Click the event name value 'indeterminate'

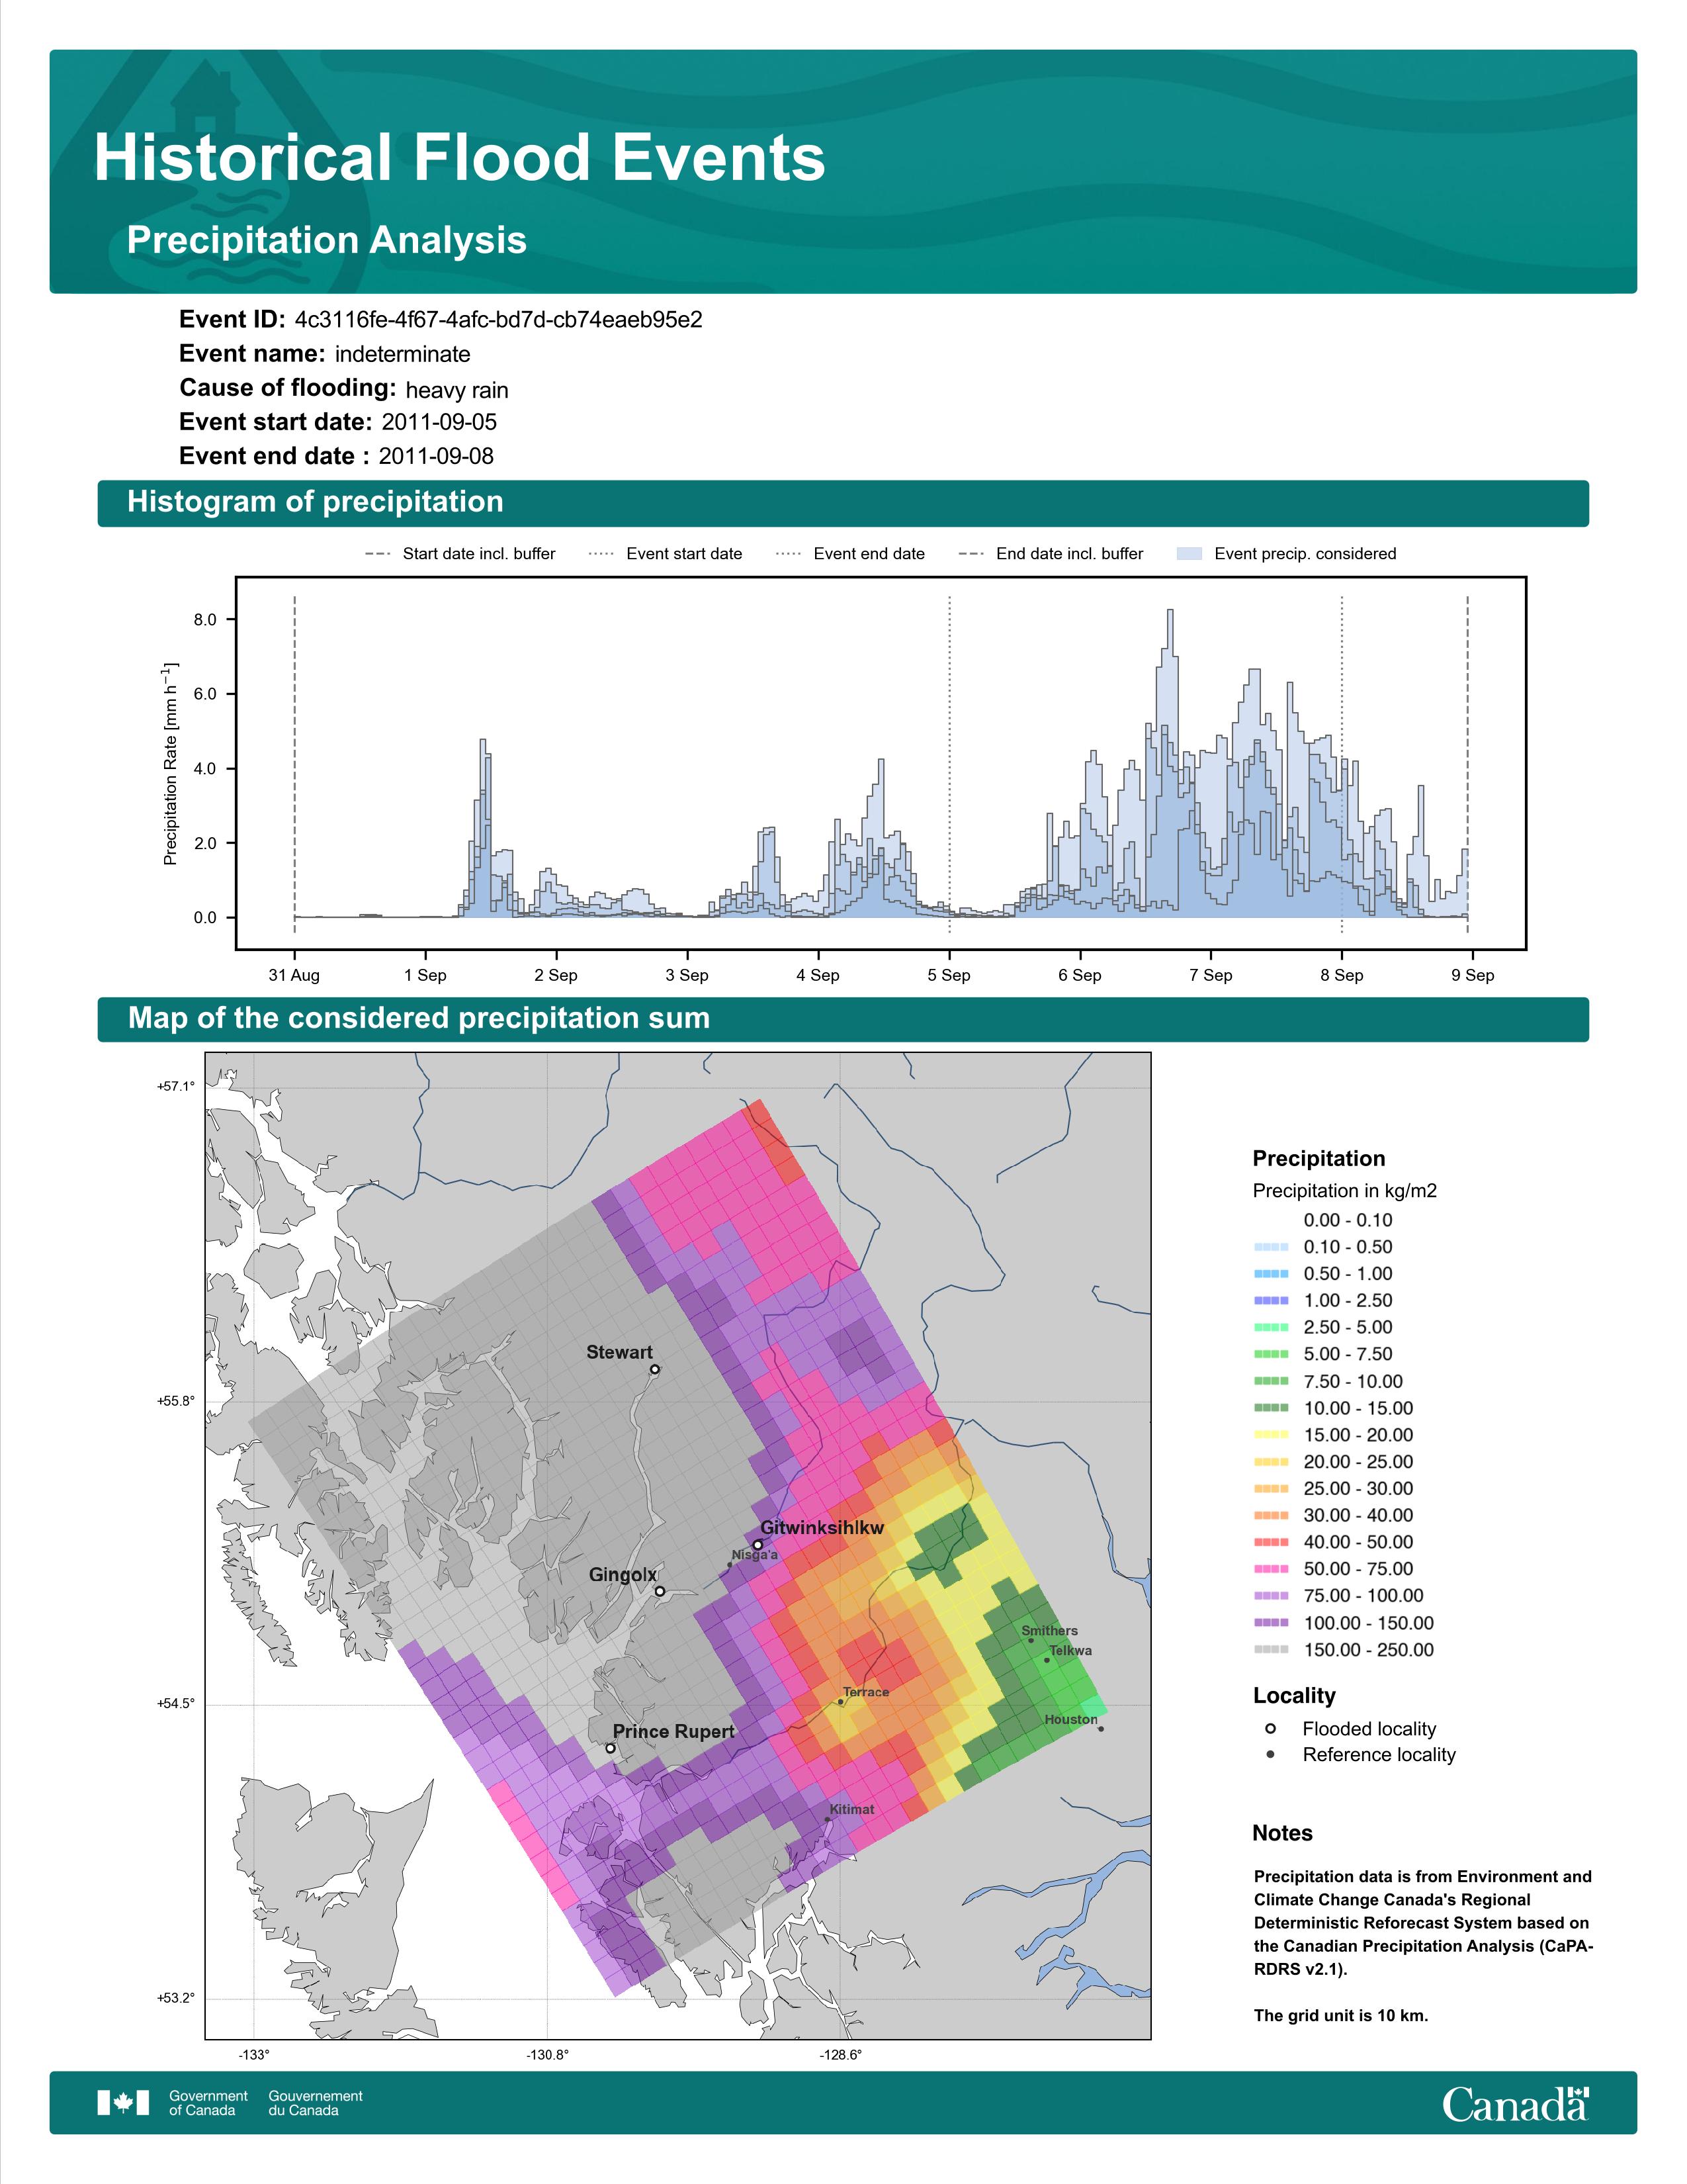point(403,354)
